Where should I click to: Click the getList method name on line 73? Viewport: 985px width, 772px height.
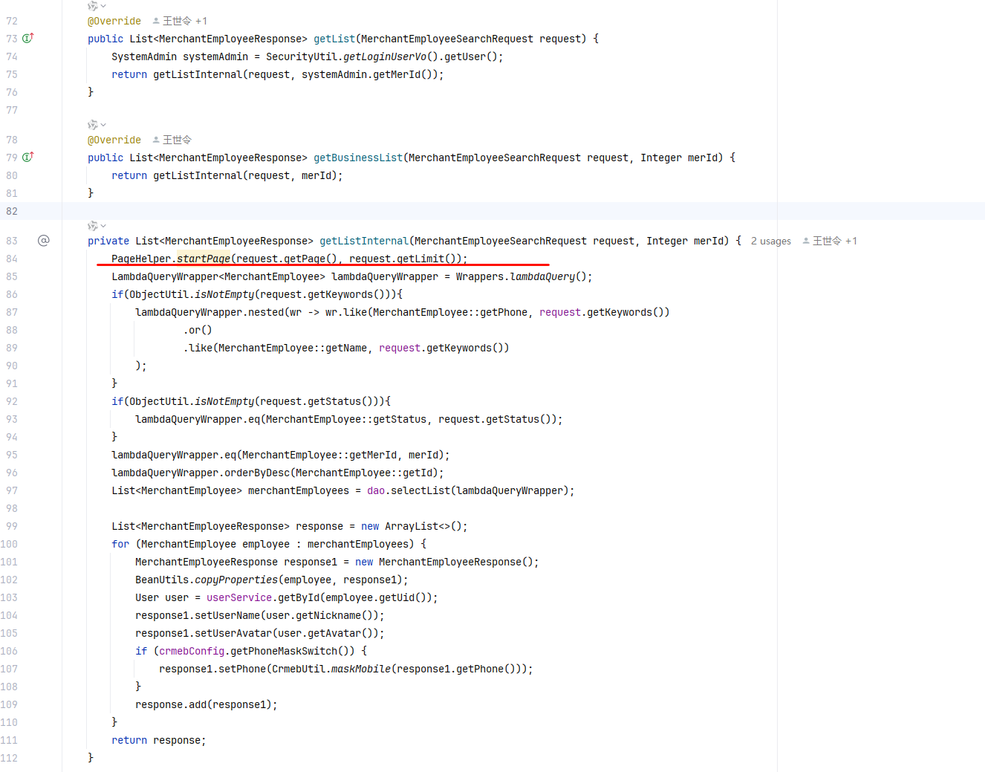[334, 39]
